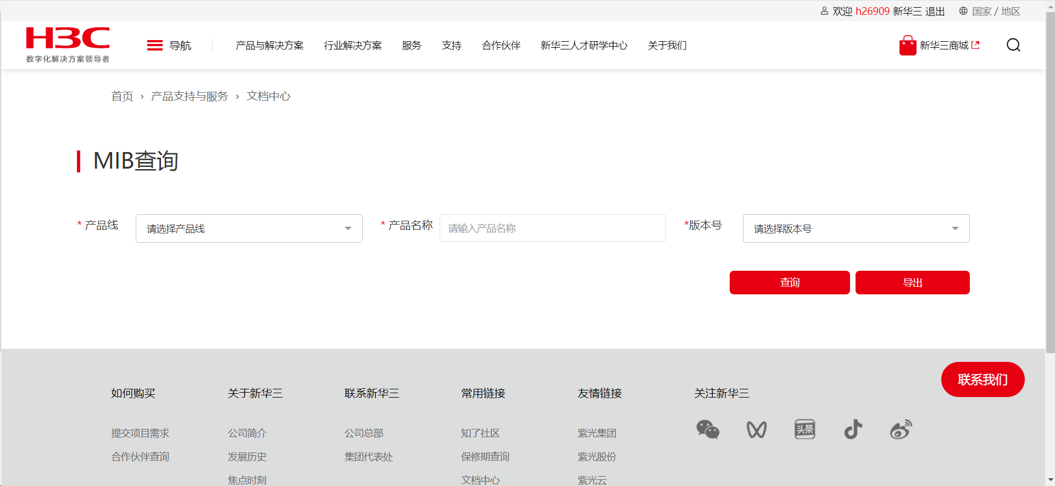The width and height of the screenshot is (1055, 486).
Task: Go to 产品支持与服务 breadcrumb
Action: [190, 96]
